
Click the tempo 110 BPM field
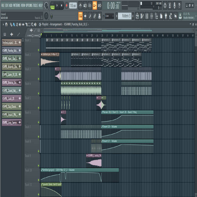73,5
